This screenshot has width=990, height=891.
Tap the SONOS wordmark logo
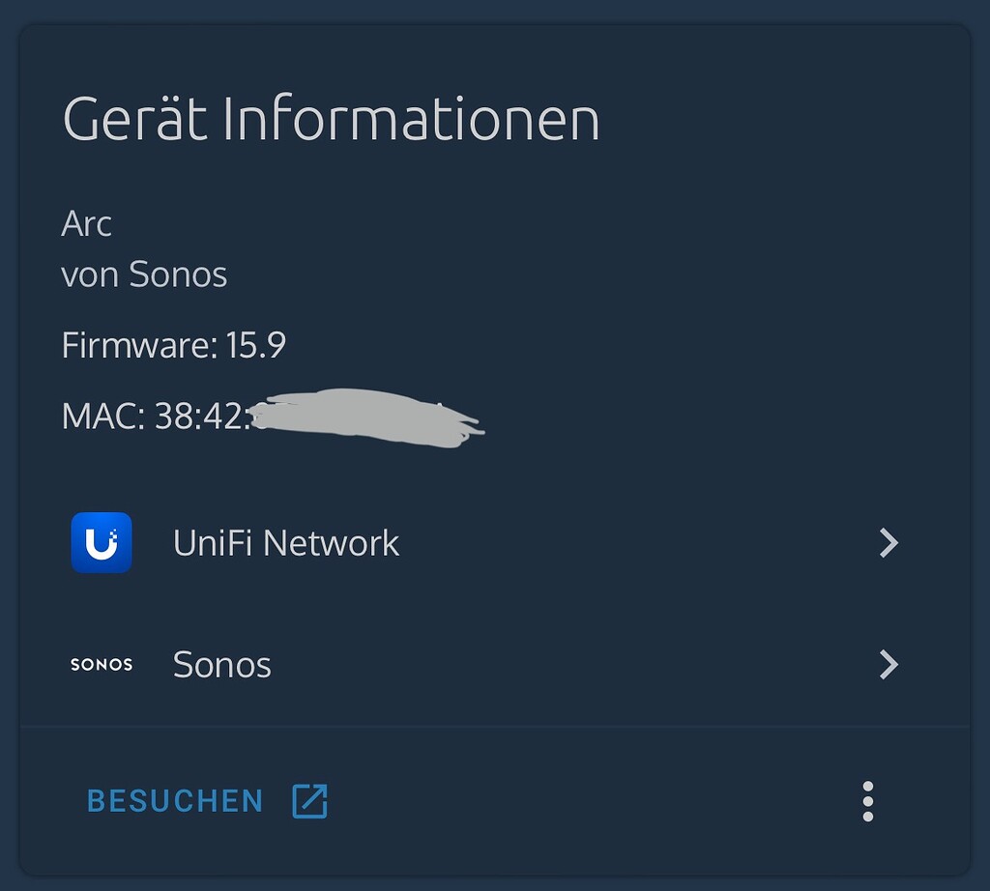pyautogui.click(x=102, y=664)
